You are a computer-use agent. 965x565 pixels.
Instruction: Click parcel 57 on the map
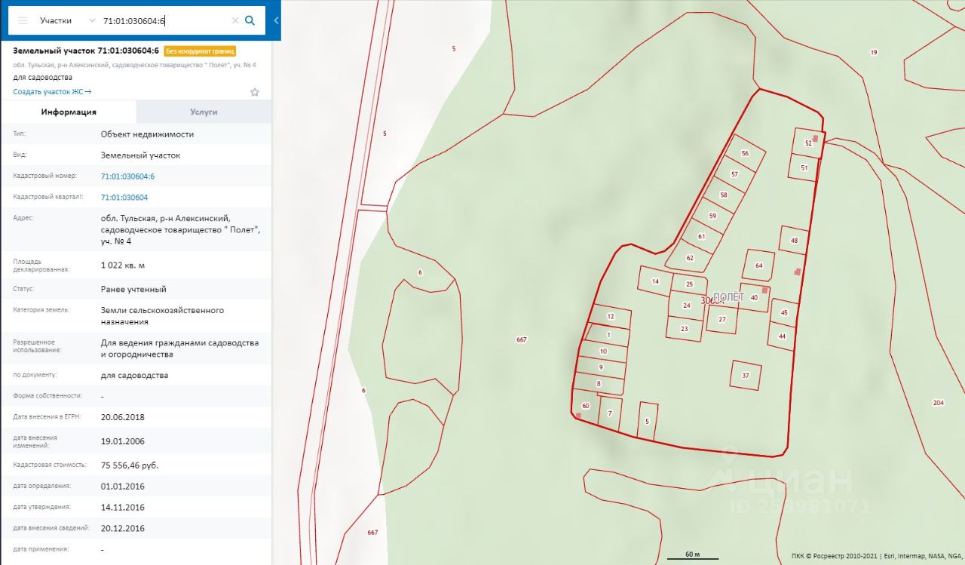[x=734, y=174]
